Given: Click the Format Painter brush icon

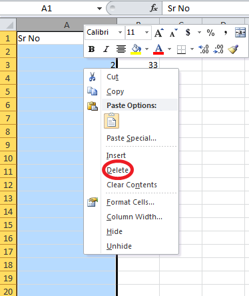Looking at the screenshot, I should click(233, 49).
